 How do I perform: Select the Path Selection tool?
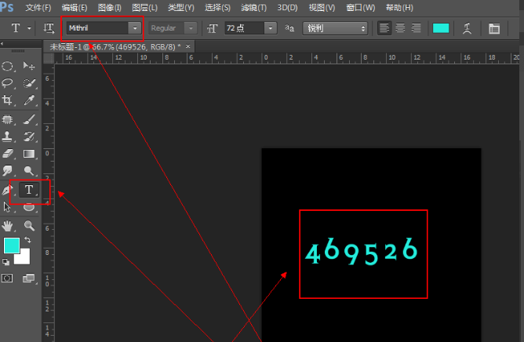(7, 207)
